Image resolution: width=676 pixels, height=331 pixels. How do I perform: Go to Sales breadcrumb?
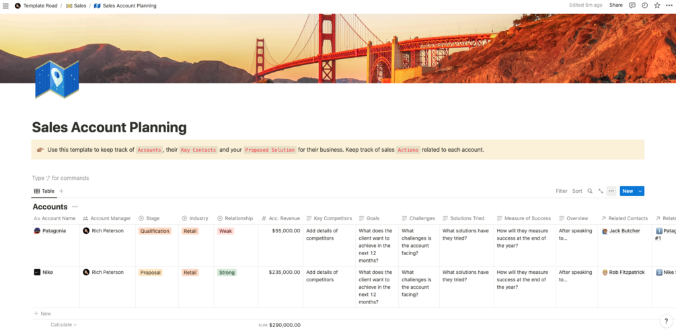click(x=76, y=6)
